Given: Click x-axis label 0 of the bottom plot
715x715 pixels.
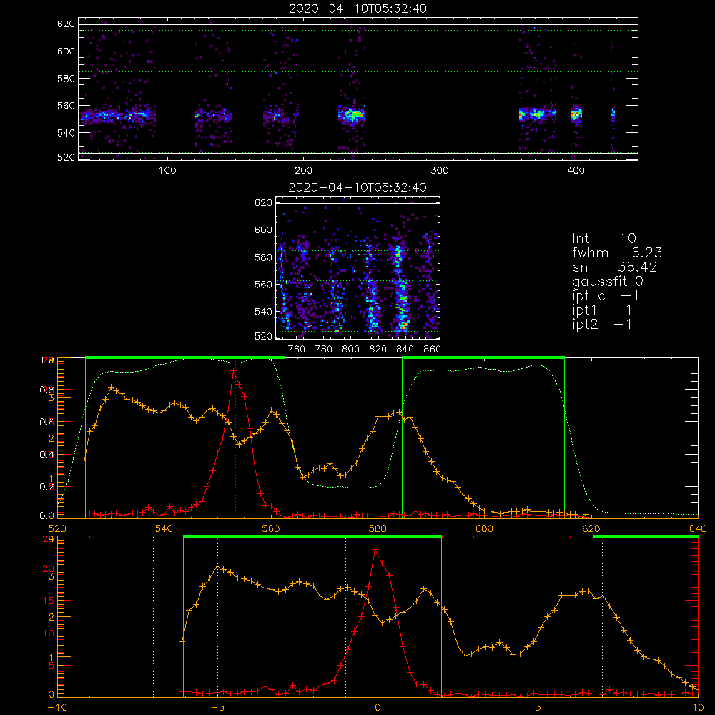Looking at the screenshot, I should pos(378,708).
